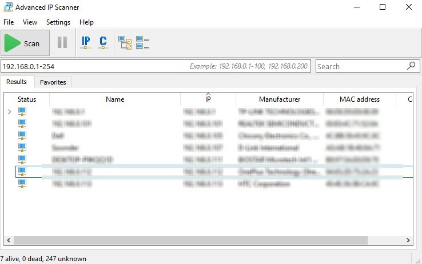The image size is (422, 264).
Task: Click the C class subnet toolbar icon
Action: [103, 42]
